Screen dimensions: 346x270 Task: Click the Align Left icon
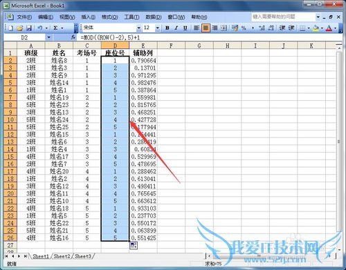coord(197,28)
